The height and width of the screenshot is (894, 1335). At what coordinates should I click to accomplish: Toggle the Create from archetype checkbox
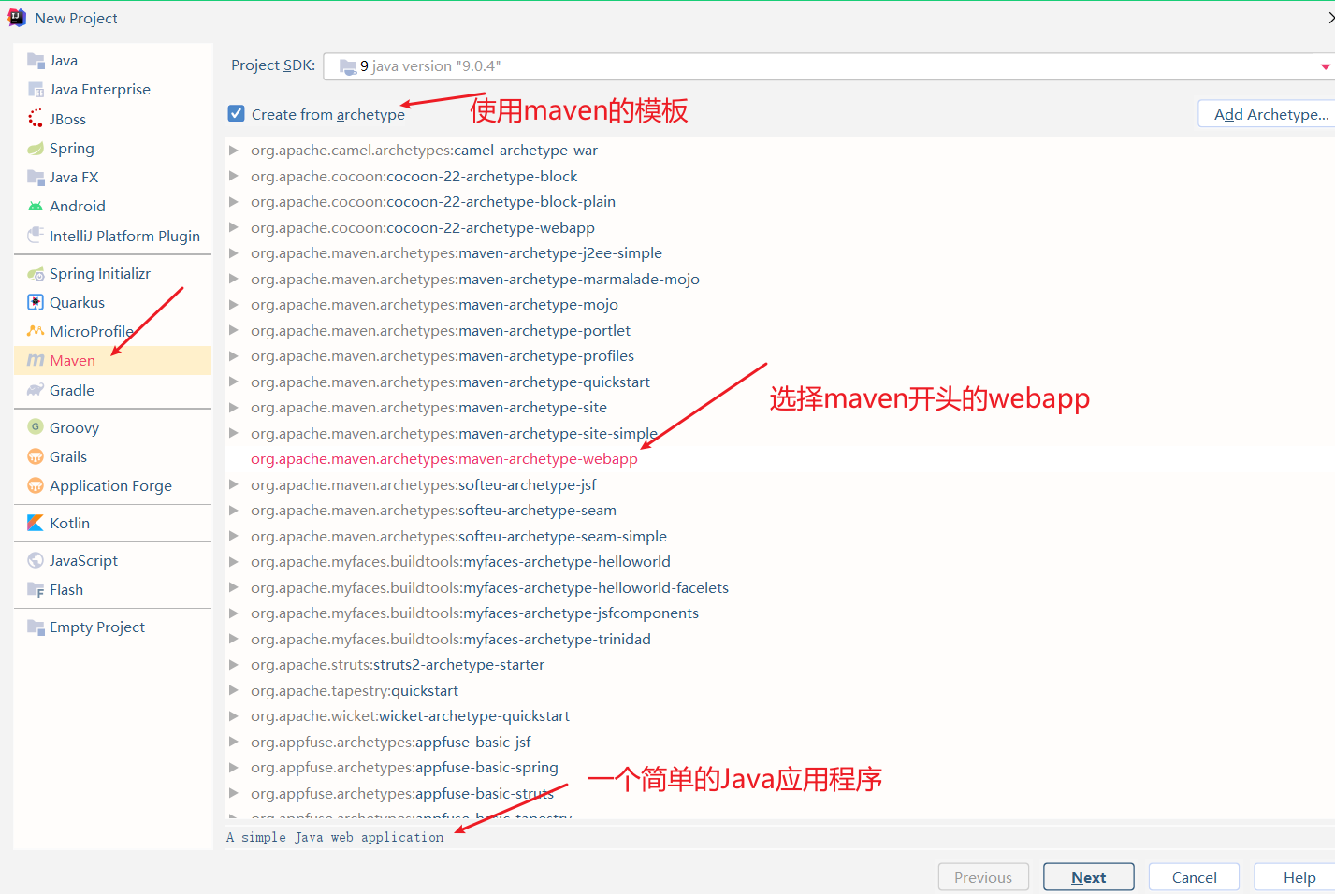tap(237, 113)
